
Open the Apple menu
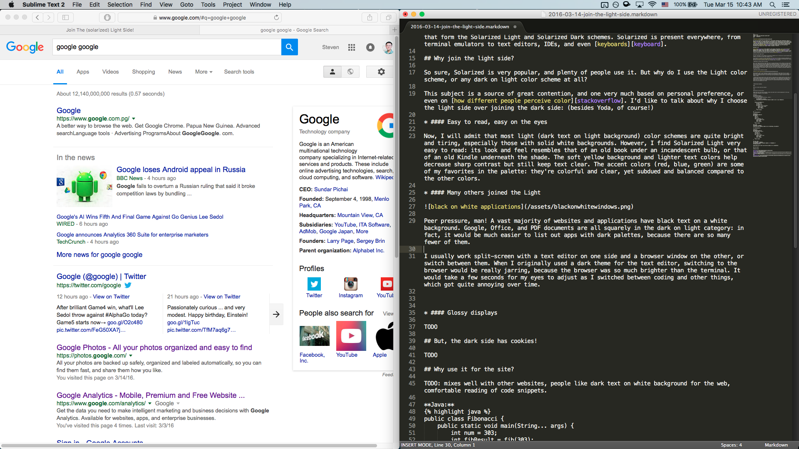11,5
